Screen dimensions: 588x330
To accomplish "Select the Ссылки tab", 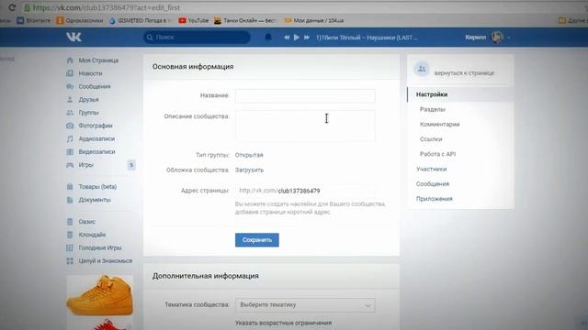I will (431, 139).
